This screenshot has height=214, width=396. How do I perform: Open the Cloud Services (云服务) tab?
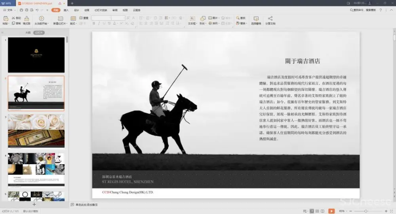point(137,10)
